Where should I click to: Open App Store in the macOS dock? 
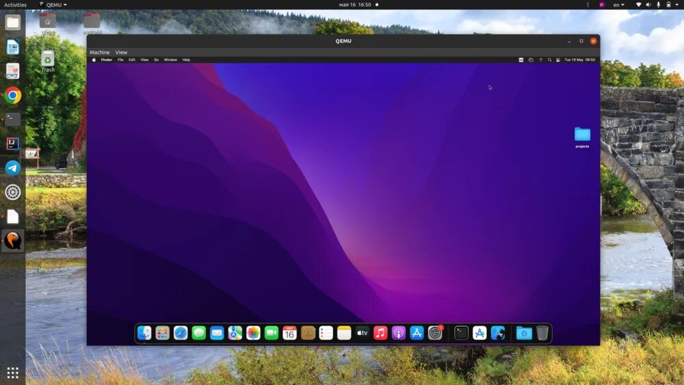click(x=417, y=333)
